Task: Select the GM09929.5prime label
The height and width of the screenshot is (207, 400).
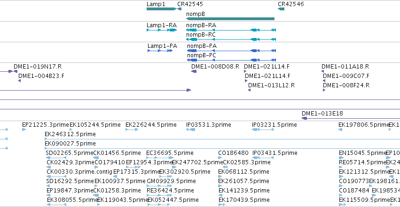Action: click(x=172, y=181)
